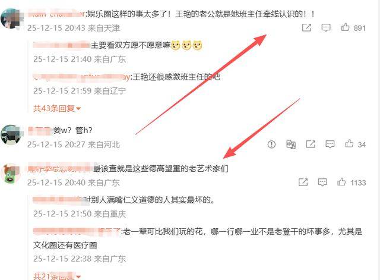Image resolution: width=380 pixels, height=280 pixels.
Task: Reply to the comment with 1133 likes
Action: [x=322, y=183]
